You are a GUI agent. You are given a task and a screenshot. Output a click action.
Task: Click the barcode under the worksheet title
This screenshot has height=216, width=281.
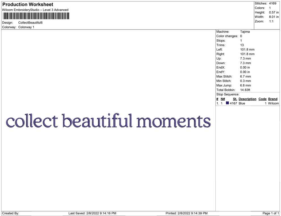click(36, 16)
